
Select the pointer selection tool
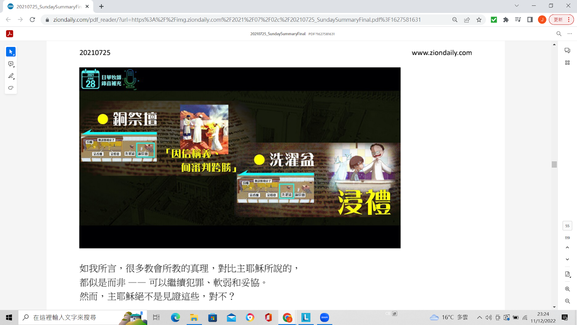click(11, 52)
